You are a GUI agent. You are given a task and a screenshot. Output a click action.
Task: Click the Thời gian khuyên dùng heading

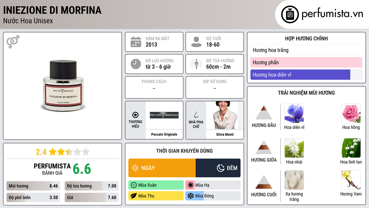pos(184,151)
